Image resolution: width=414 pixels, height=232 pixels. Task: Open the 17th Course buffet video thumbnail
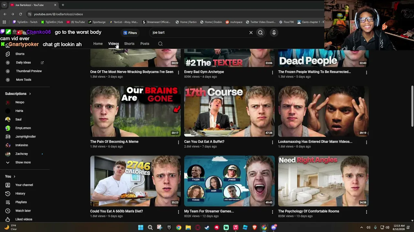click(229, 111)
